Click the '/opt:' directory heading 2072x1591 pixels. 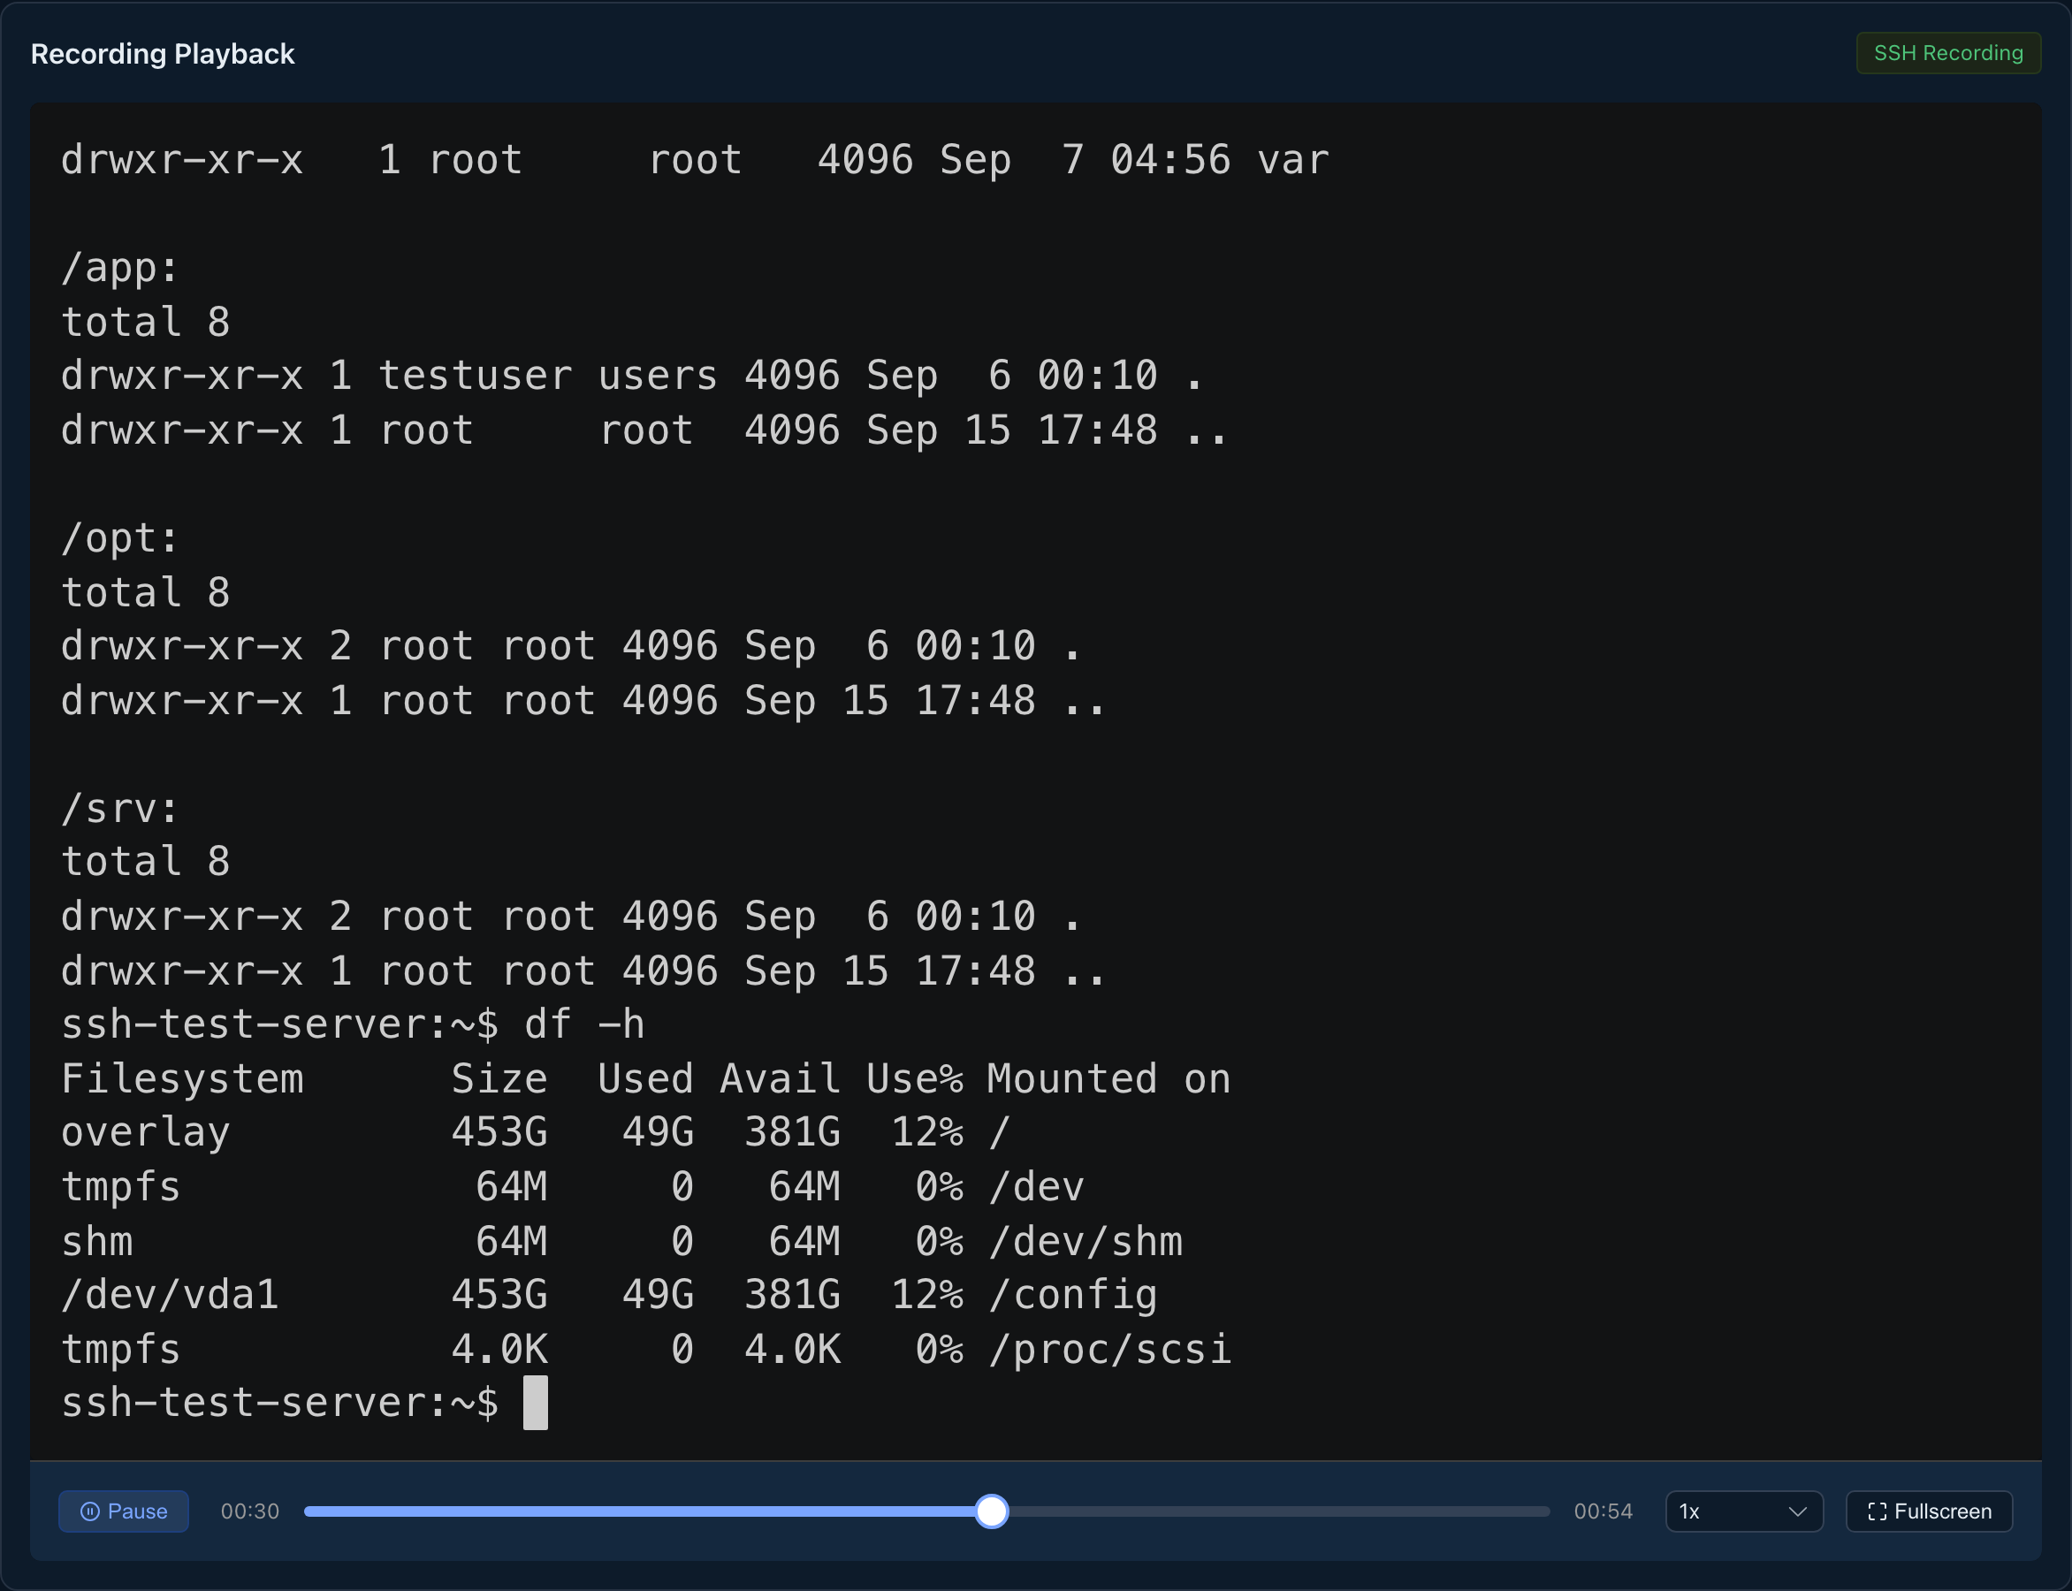(119, 538)
